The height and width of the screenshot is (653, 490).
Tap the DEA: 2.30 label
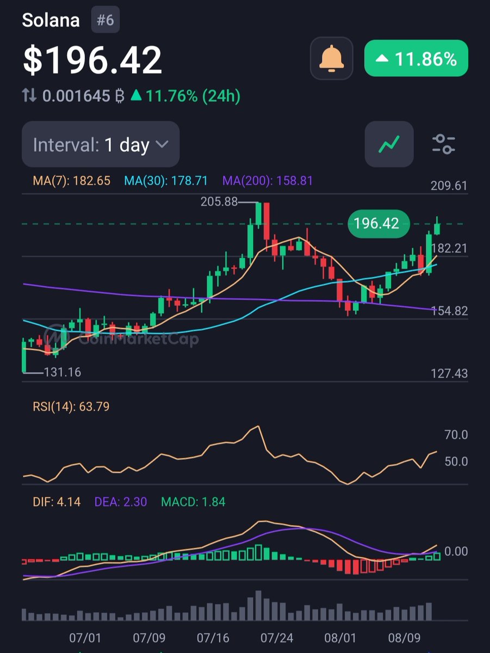pos(121,502)
